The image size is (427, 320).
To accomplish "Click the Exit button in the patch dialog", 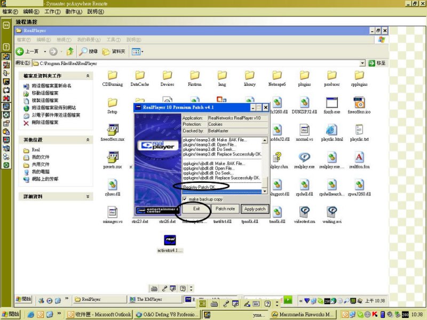I will click(x=196, y=209).
